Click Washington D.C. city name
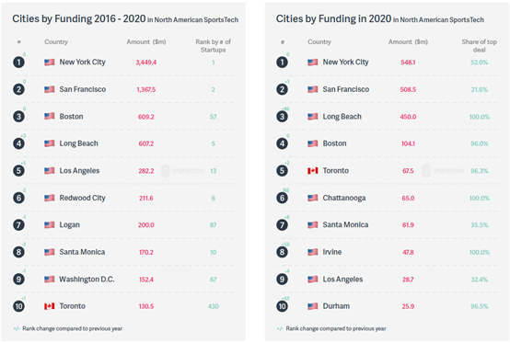The height and width of the screenshot is (343, 510). tap(87, 280)
